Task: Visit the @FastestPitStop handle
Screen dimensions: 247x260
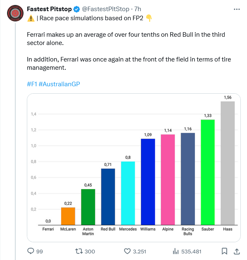Action: [x=106, y=9]
